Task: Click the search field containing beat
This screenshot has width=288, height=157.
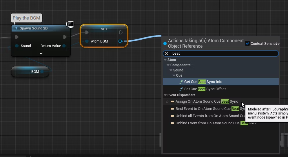Action: pos(223,53)
